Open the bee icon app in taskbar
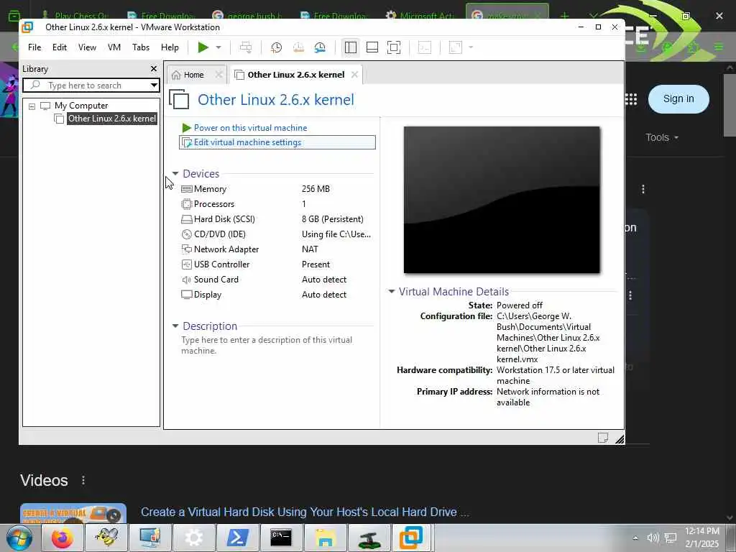 pos(106,538)
